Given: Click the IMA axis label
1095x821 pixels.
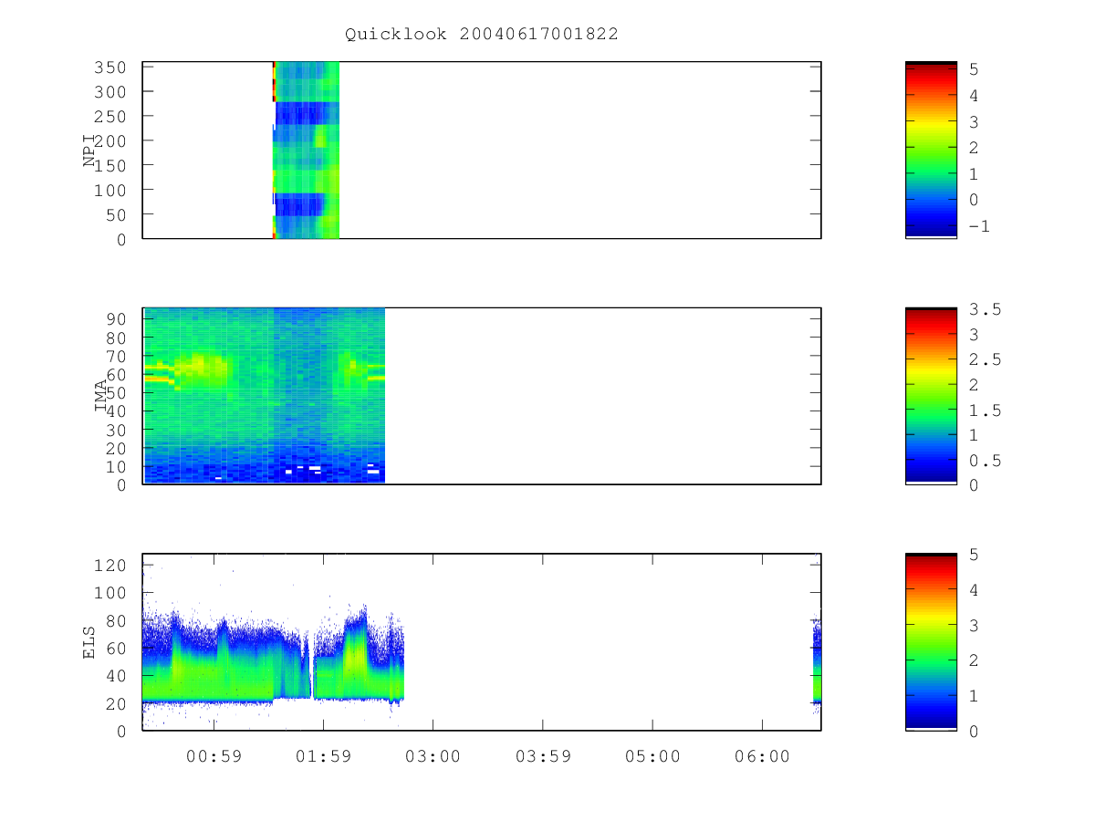Looking at the screenshot, I should point(100,397).
